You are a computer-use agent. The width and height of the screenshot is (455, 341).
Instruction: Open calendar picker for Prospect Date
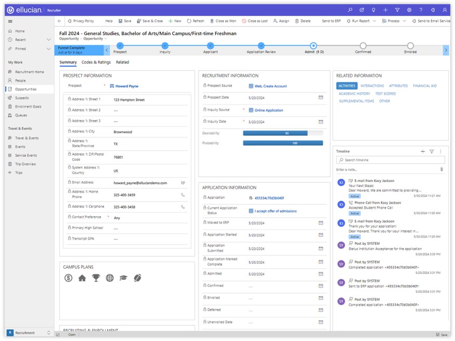pyautogui.click(x=321, y=98)
